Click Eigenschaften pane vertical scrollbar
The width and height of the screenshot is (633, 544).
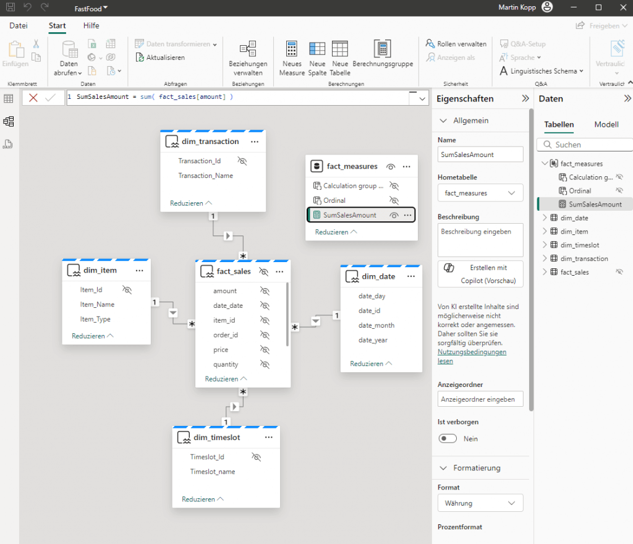click(531, 259)
